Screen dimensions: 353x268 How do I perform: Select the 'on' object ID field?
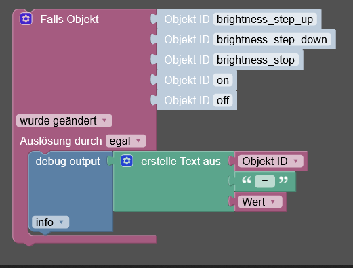(x=223, y=81)
